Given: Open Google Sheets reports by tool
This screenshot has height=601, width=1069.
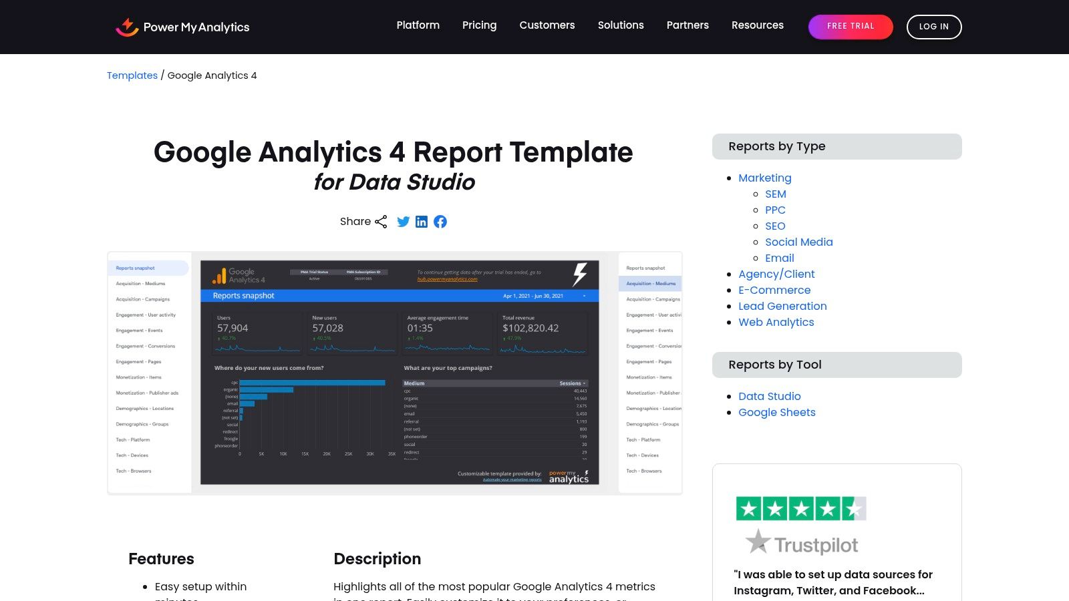Looking at the screenshot, I should 777,413.
